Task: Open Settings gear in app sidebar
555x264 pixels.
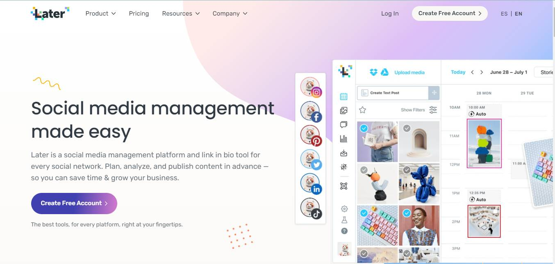Action: click(x=344, y=209)
